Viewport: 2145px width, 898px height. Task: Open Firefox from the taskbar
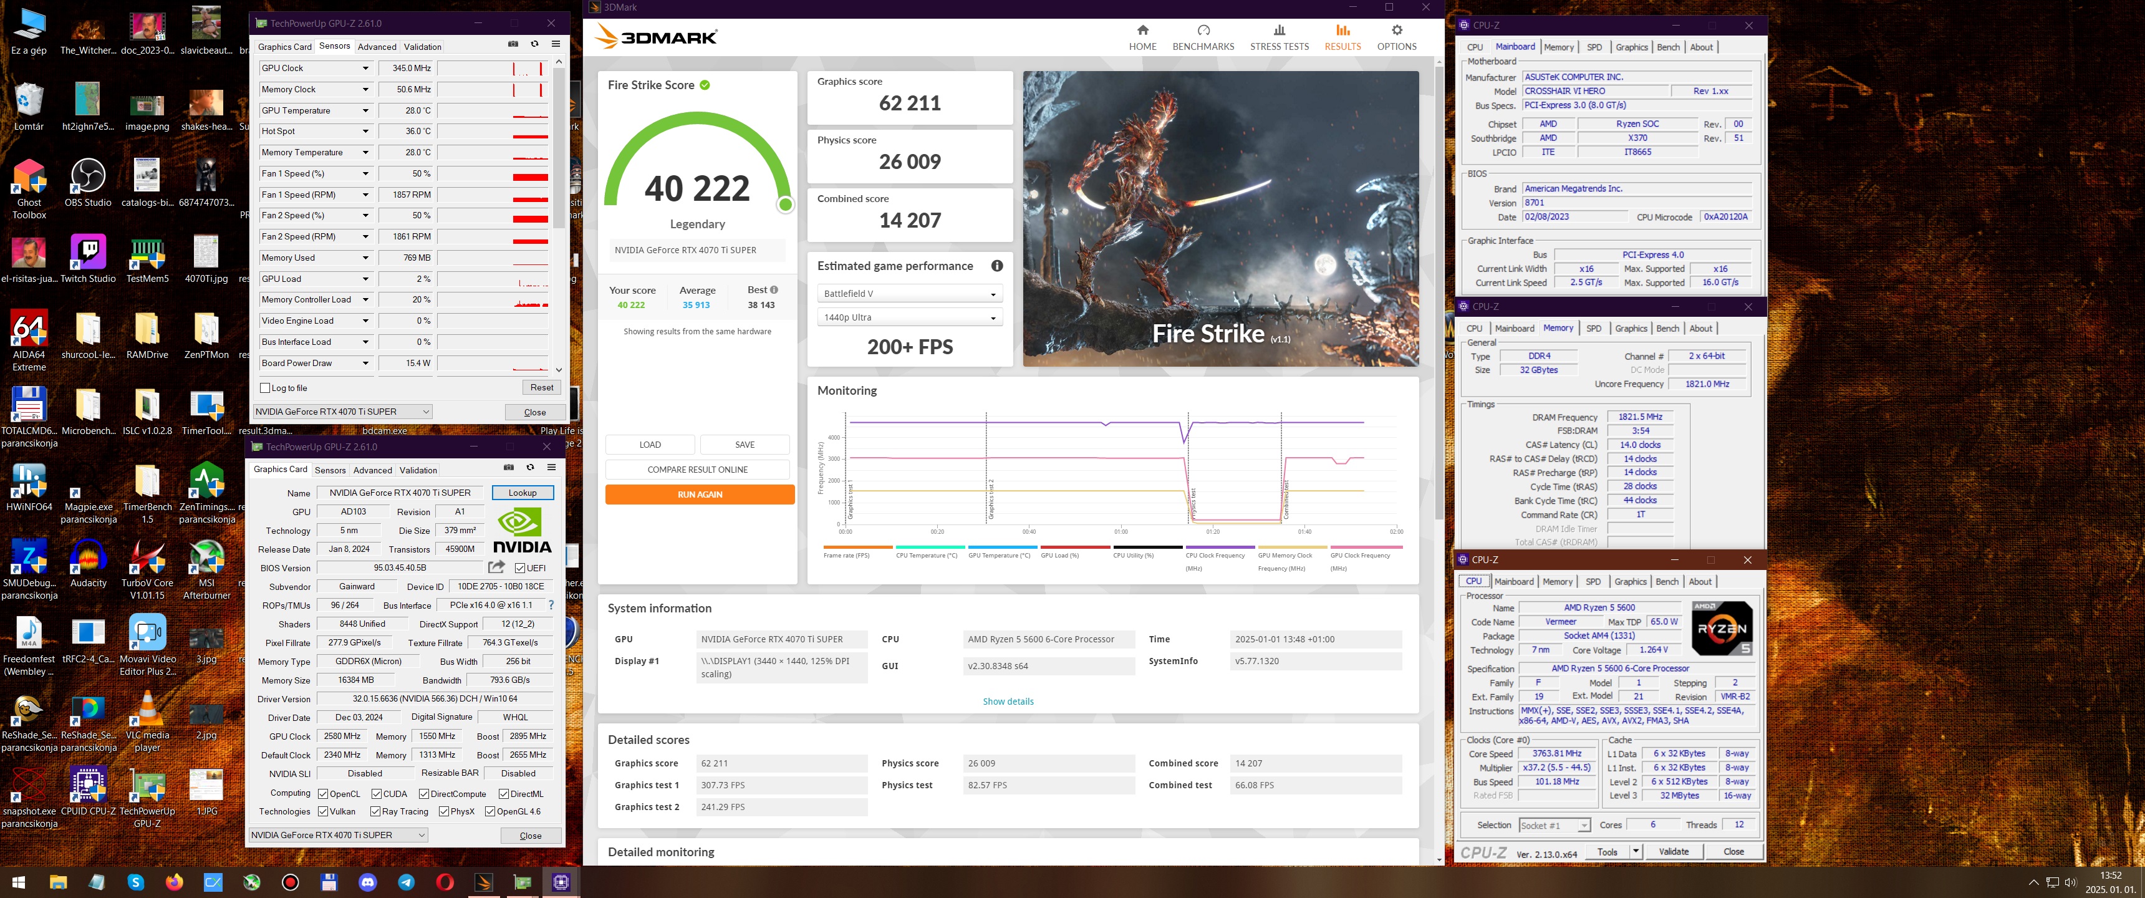point(174,881)
